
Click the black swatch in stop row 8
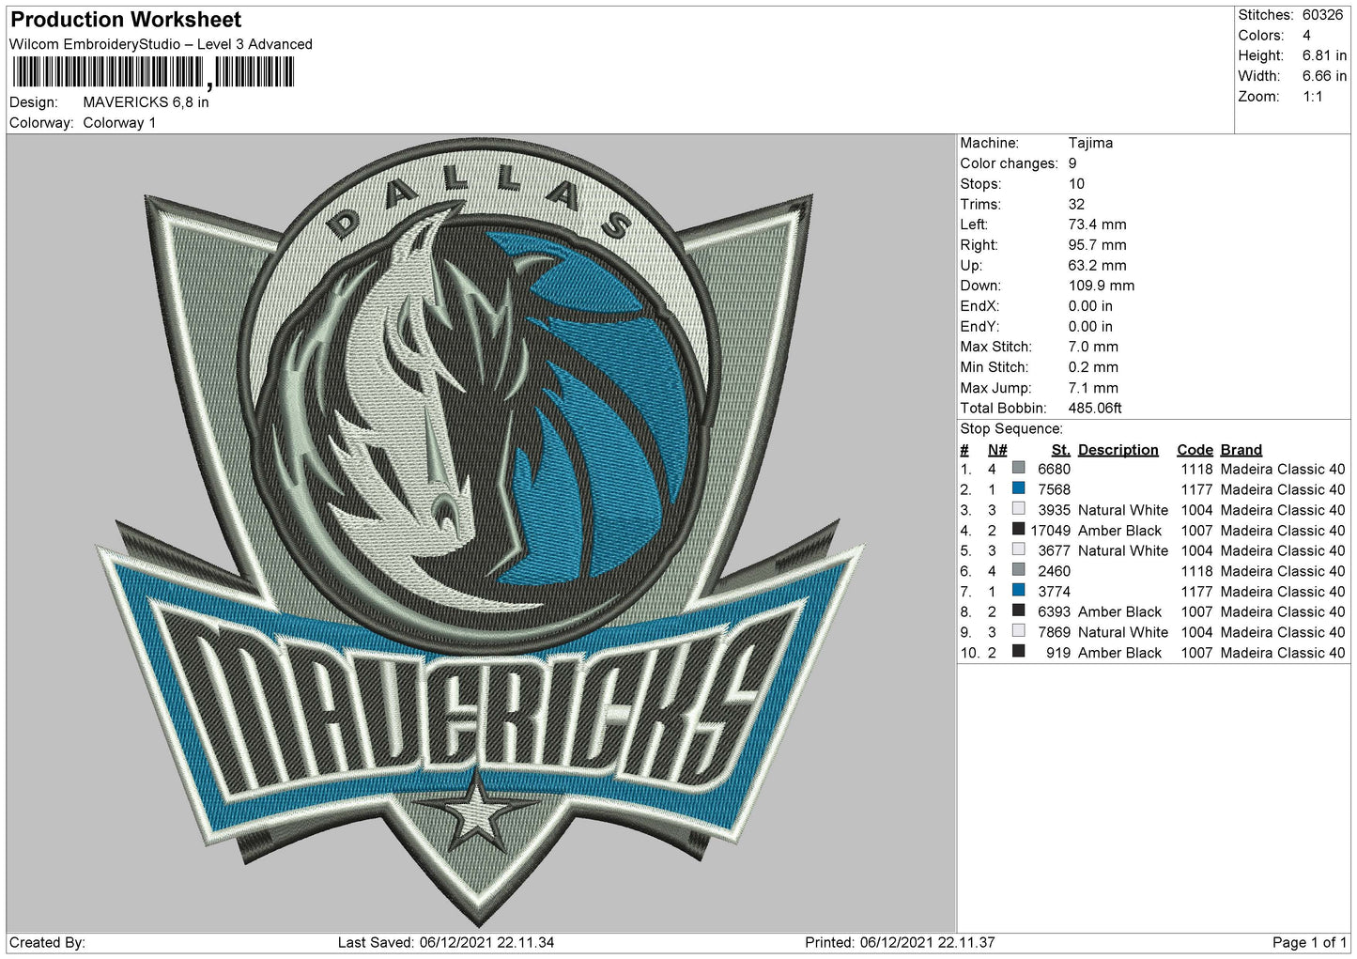click(1018, 611)
